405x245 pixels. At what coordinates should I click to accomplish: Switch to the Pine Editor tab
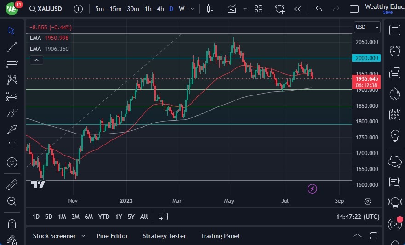(x=112, y=236)
